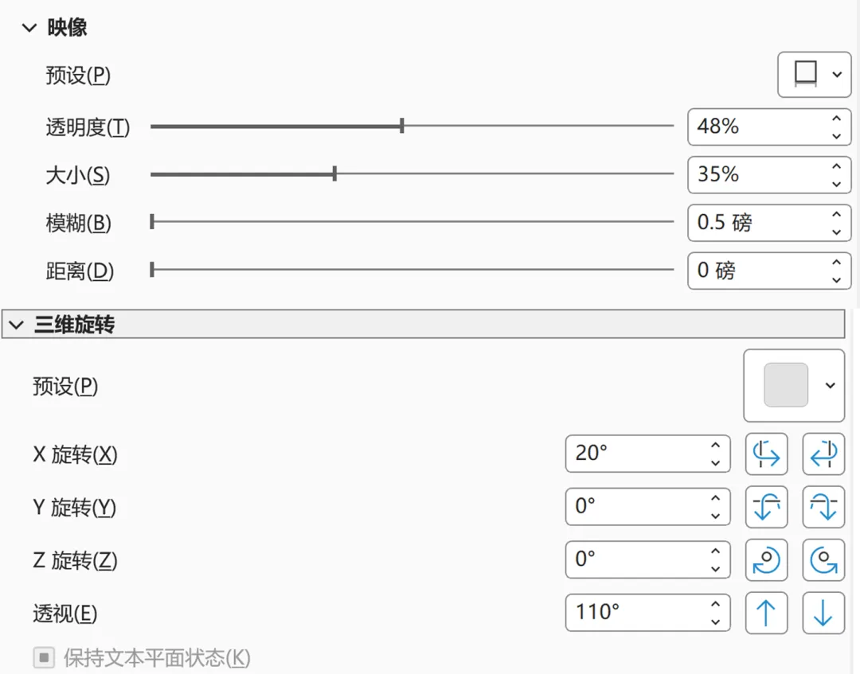Click Y rotation tilt-down icon

click(823, 507)
